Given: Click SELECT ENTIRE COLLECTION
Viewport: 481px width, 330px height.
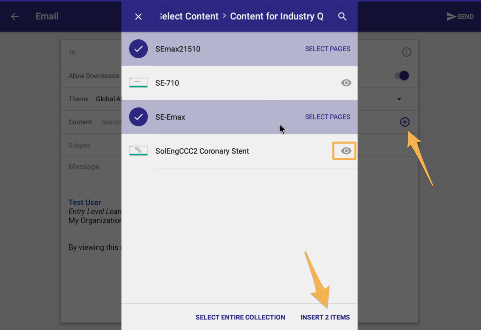Looking at the screenshot, I should 240,317.
